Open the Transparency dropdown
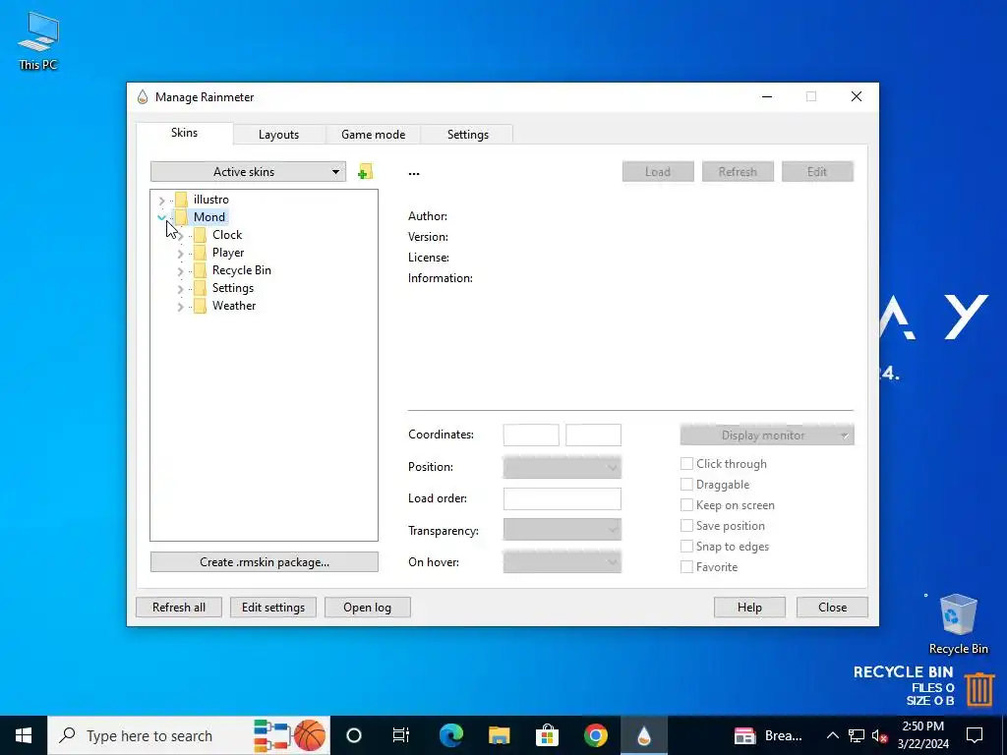1007x755 pixels. [562, 530]
